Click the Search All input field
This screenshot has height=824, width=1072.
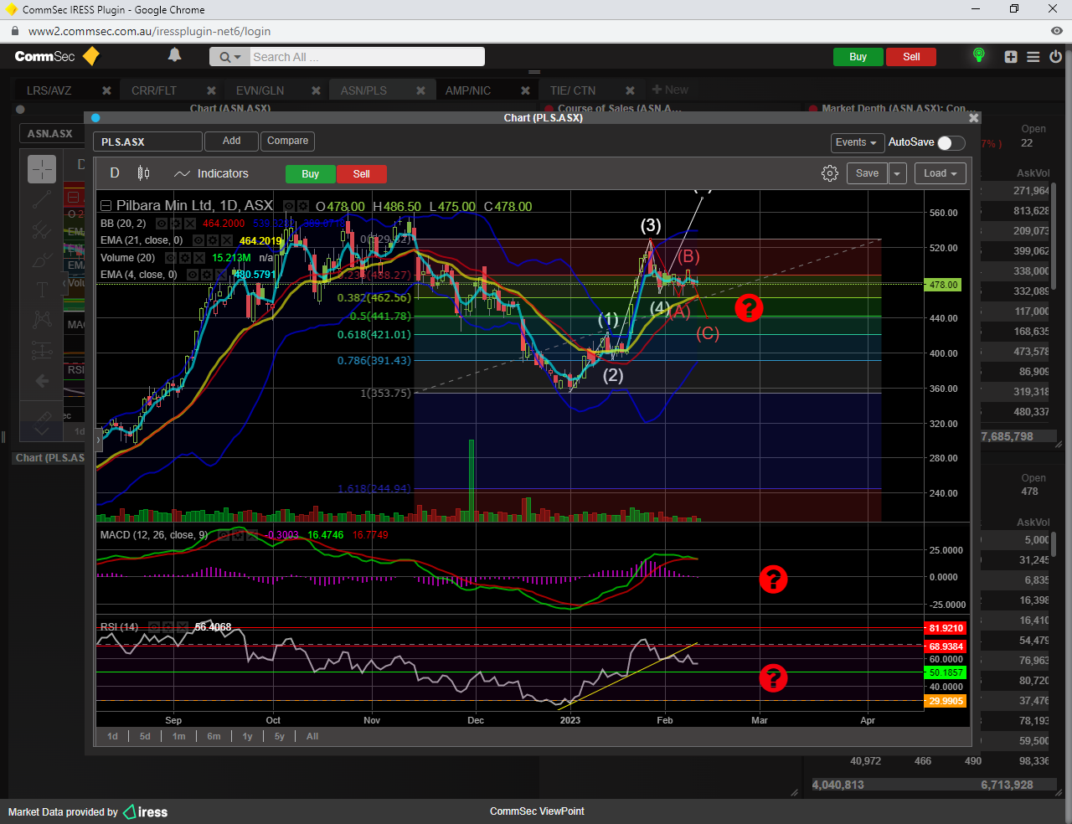tap(367, 57)
